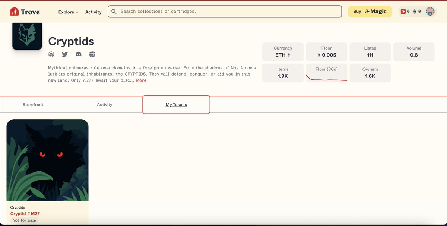
Task: Click the Items 1.9K stat box
Action: (283, 73)
